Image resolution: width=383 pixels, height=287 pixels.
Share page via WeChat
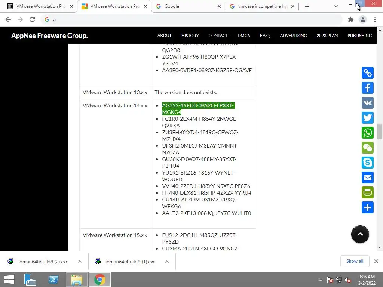pos(367,148)
